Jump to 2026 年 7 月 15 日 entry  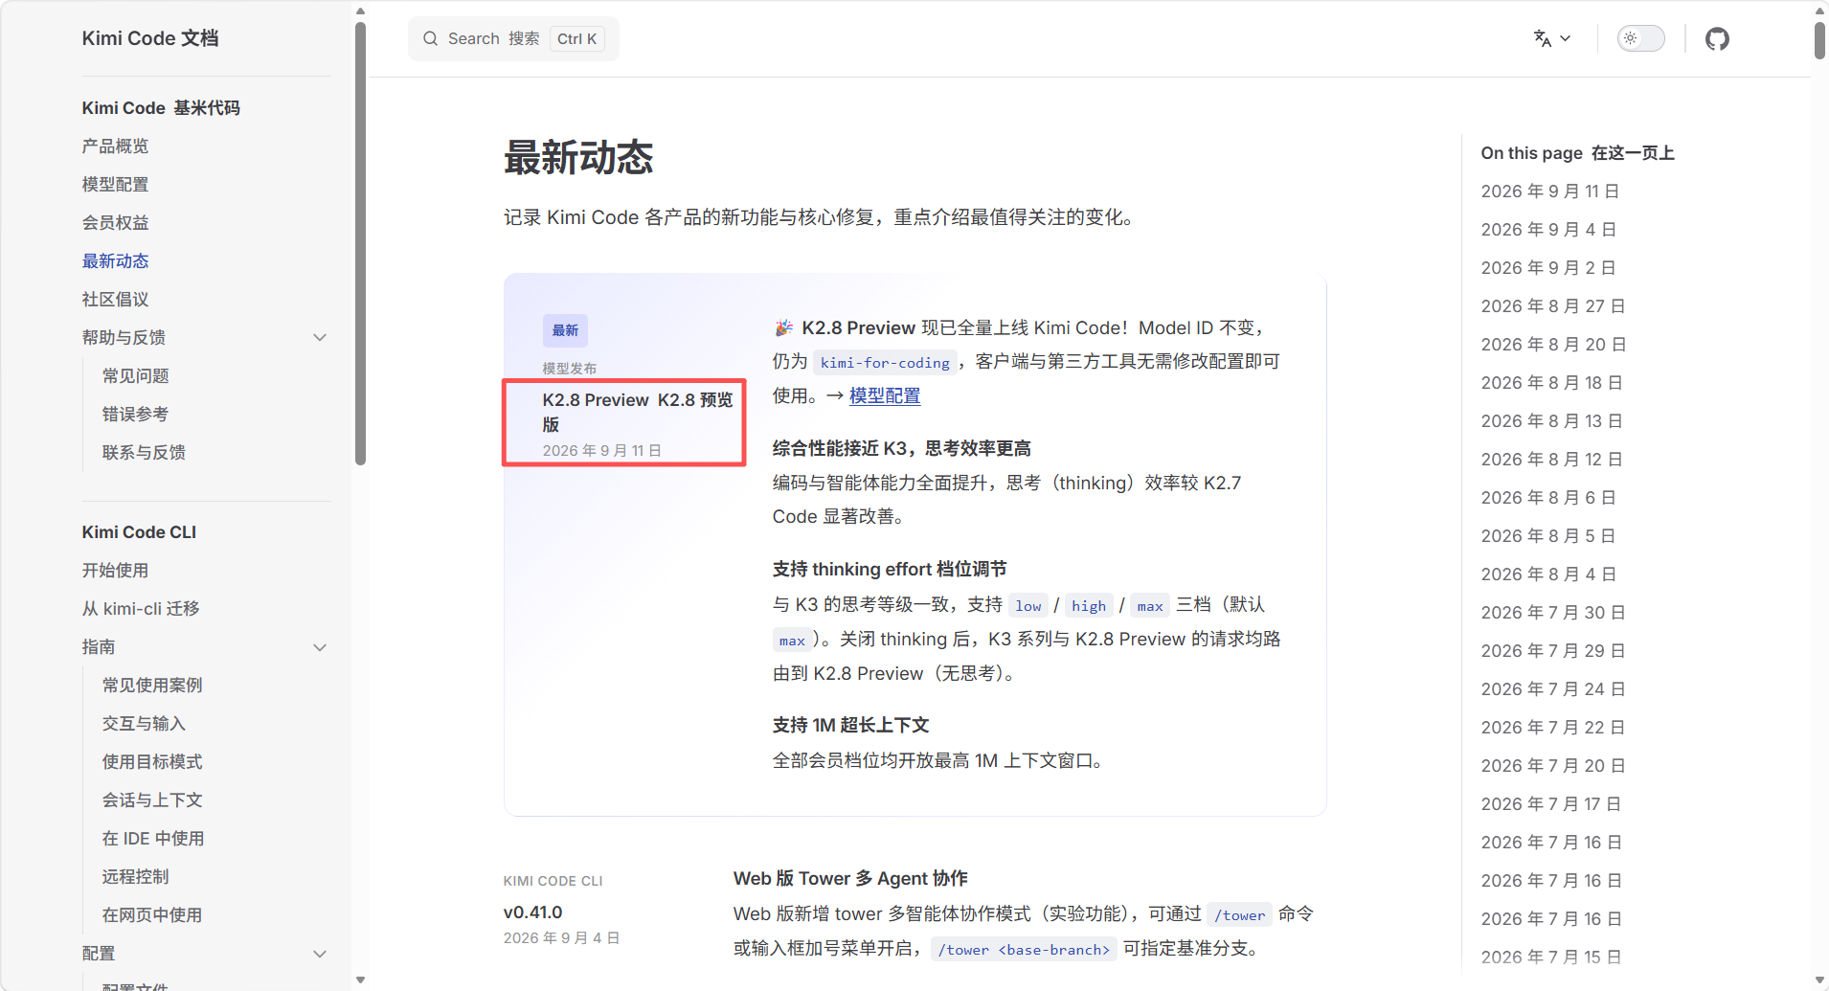pyautogui.click(x=1551, y=957)
